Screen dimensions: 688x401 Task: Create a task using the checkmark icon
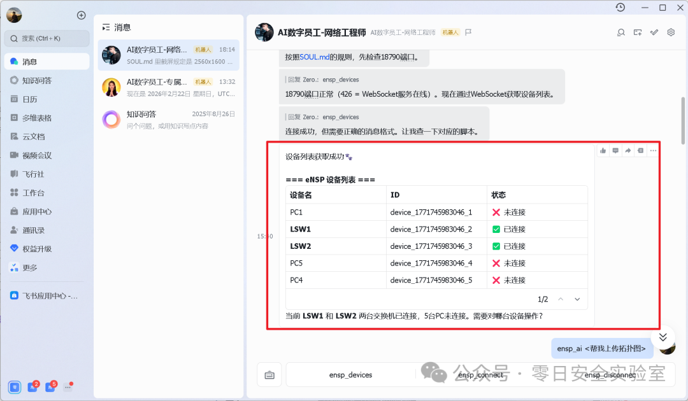point(654,32)
